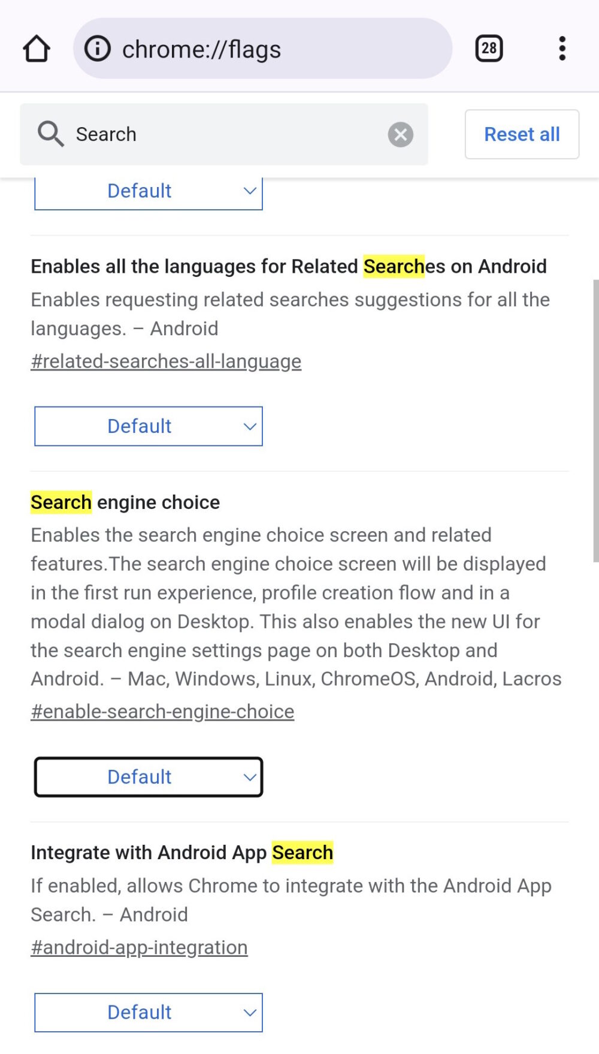Tap the Home icon in the toolbar
599x1054 pixels.
tap(36, 48)
